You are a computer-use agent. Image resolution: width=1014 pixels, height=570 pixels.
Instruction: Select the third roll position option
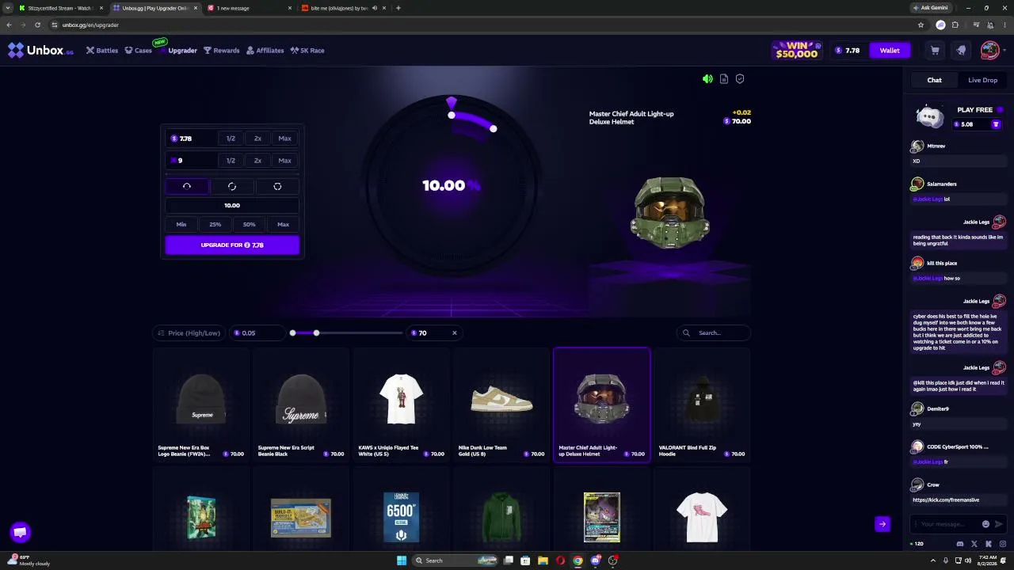click(277, 186)
